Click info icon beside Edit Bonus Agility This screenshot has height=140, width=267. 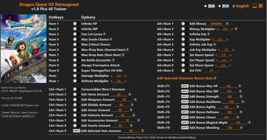coord(238,107)
